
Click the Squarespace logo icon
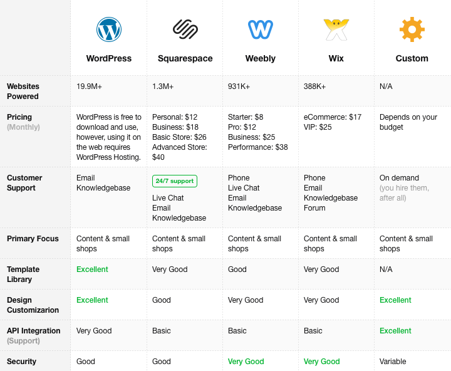point(185,29)
